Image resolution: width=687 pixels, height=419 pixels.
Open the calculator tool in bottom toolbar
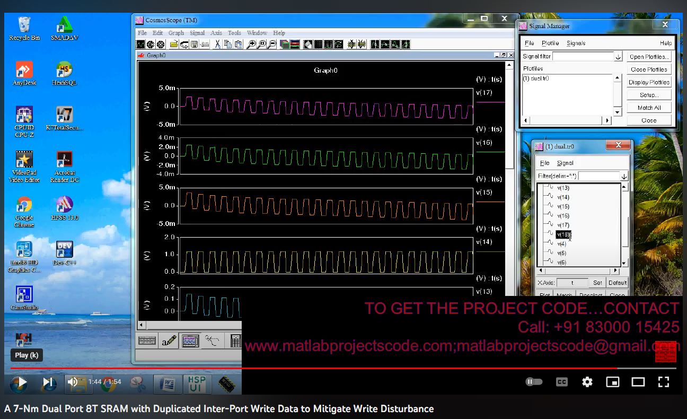[235, 341]
